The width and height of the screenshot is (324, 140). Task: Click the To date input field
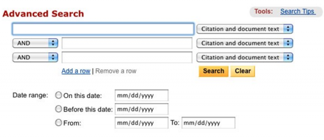tap(208, 123)
